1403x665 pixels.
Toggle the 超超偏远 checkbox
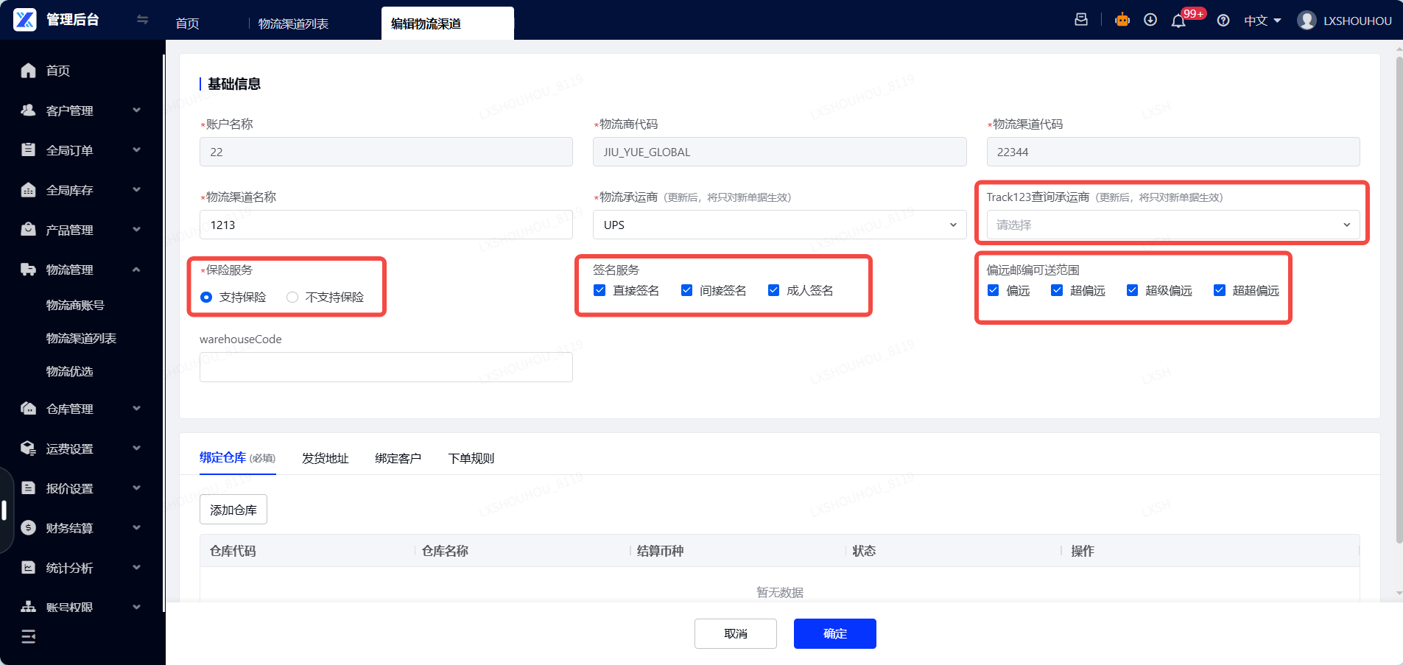1220,291
